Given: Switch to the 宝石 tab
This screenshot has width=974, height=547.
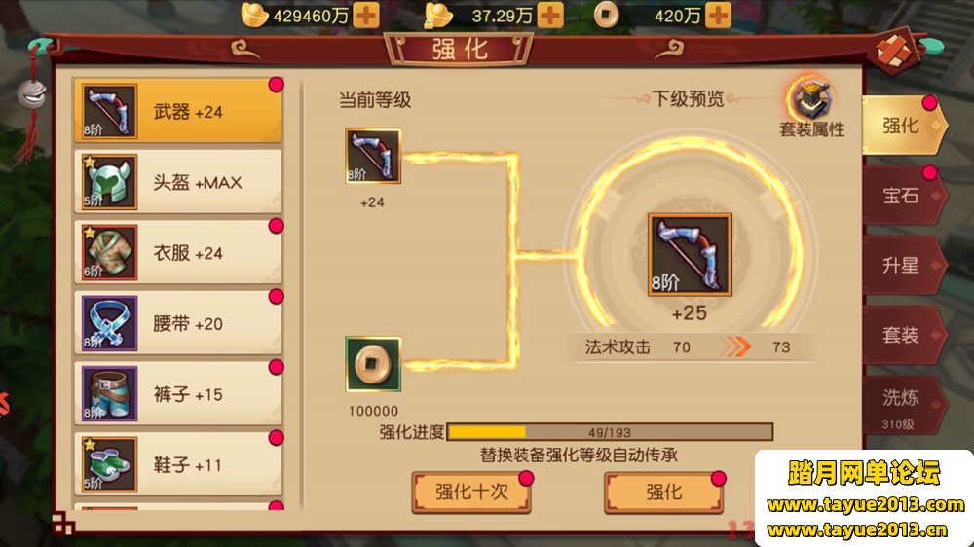Looking at the screenshot, I should (903, 196).
